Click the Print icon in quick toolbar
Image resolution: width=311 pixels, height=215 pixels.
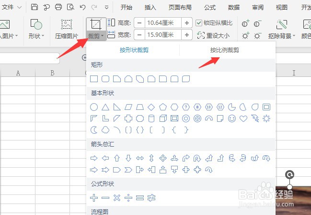tap(58, 7)
